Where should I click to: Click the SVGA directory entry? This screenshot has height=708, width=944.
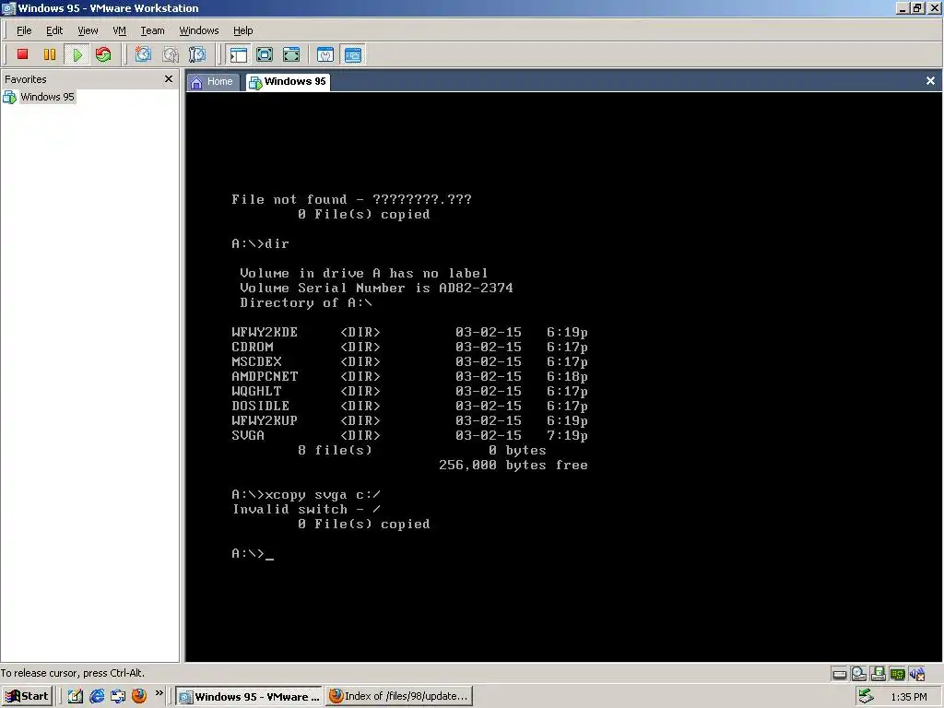pyautogui.click(x=409, y=435)
